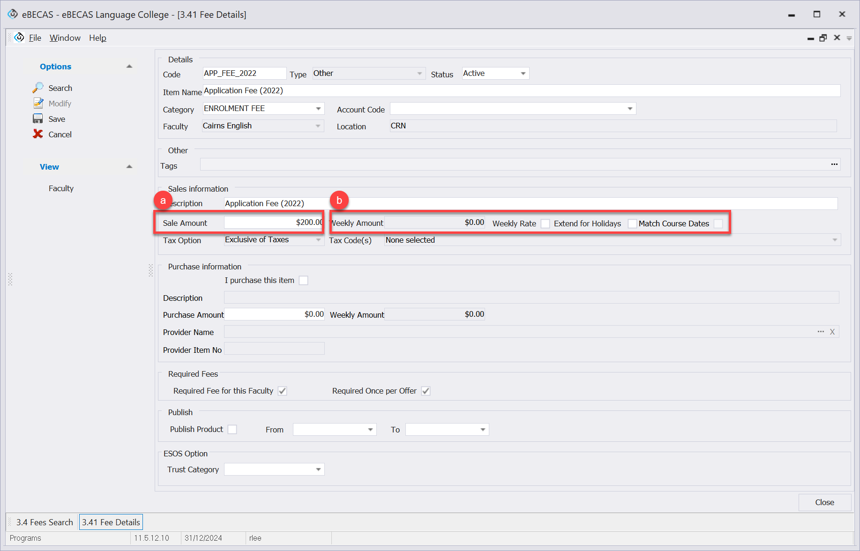860x551 pixels.
Task: Collapse the Options panel section
Action: pos(129,67)
